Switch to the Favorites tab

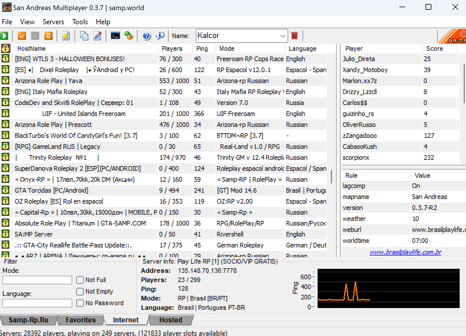tap(81, 320)
